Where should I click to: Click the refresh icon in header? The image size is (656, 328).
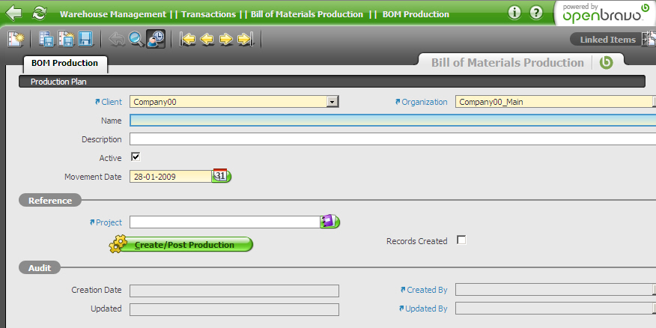tap(40, 13)
